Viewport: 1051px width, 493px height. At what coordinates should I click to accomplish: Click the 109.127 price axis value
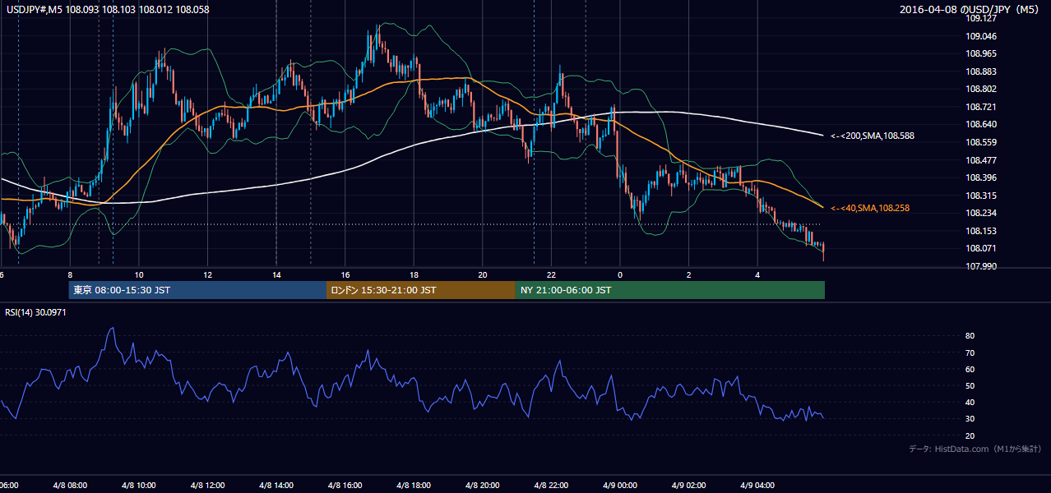(x=982, y=18)
